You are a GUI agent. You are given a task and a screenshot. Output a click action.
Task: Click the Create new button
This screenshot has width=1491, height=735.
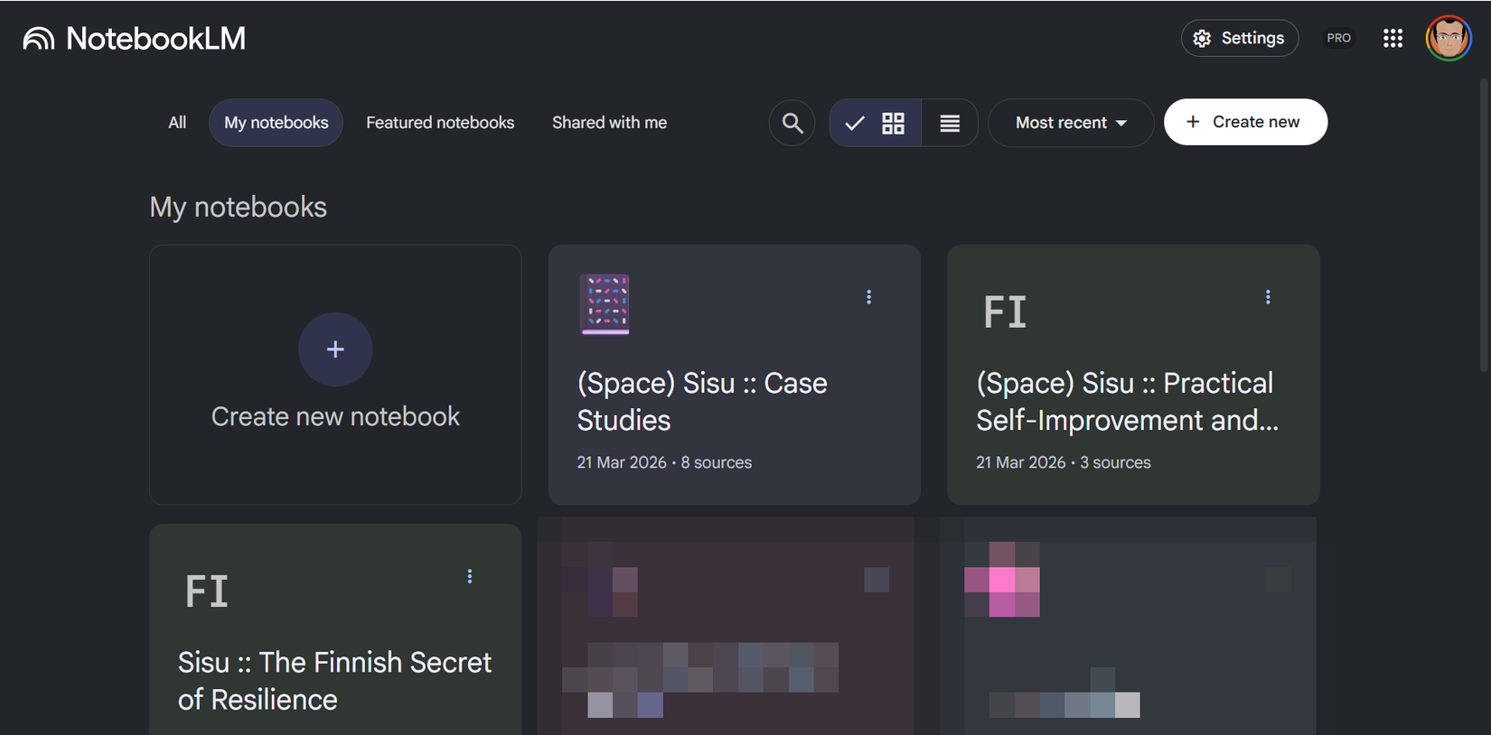click(x=1245, y=122)
